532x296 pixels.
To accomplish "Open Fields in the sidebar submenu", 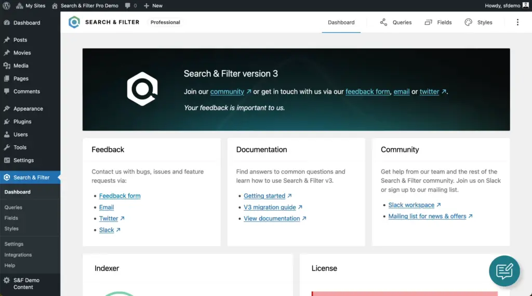I will [x=11, y=218].
